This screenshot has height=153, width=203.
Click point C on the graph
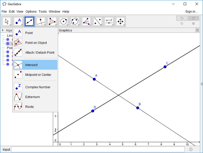[x=165, y=67]
